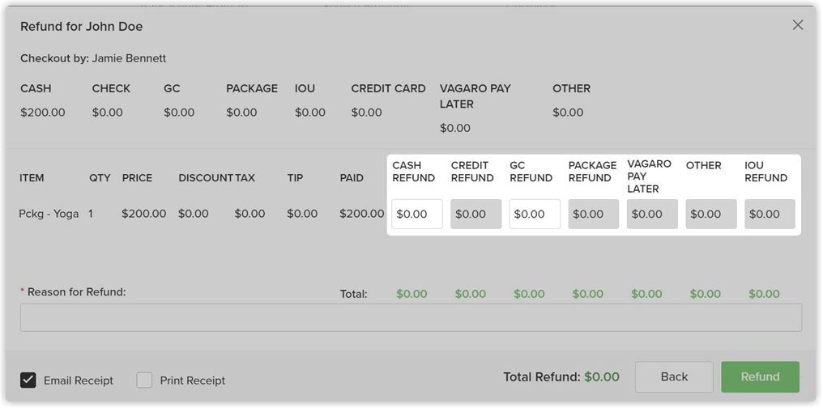Image resolution: width=823 pixels, height=408 pixels.
Task: Click the Total: label
Action: (354, 294)
